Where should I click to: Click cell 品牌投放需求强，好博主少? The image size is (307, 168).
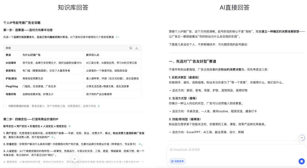tap(38, 94)
